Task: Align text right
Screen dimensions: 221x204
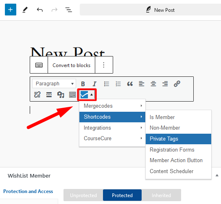Action: [165, 84]
